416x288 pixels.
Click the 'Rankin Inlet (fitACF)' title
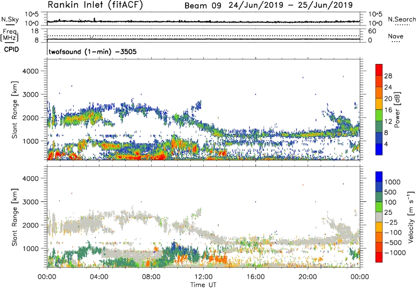coord(95,5)
